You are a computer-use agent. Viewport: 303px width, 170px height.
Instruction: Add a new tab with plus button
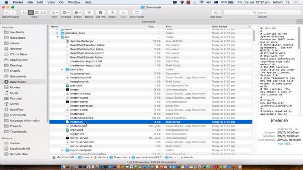tap(300, 22)
